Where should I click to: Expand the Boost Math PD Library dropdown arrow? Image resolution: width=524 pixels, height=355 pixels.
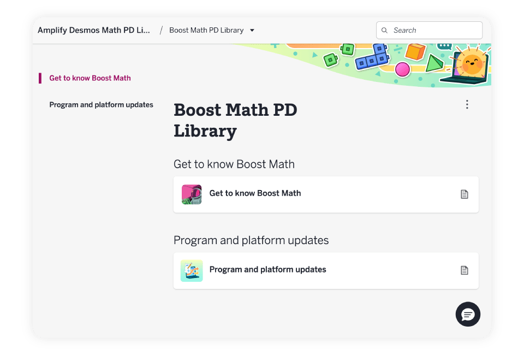click(x=252, y=31)
